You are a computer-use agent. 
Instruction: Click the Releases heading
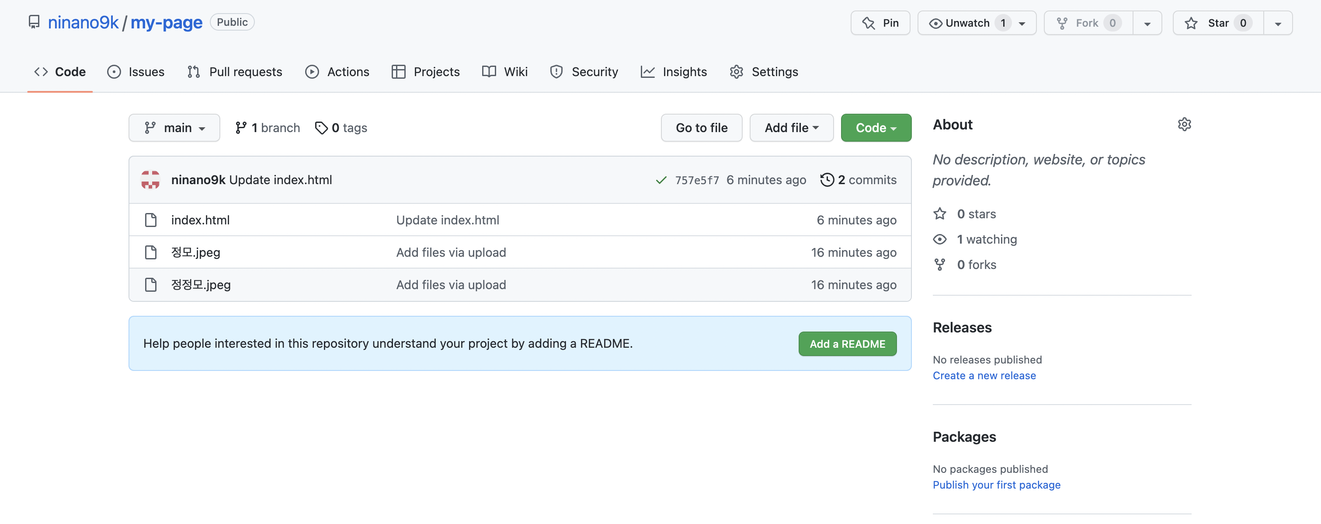962,328
